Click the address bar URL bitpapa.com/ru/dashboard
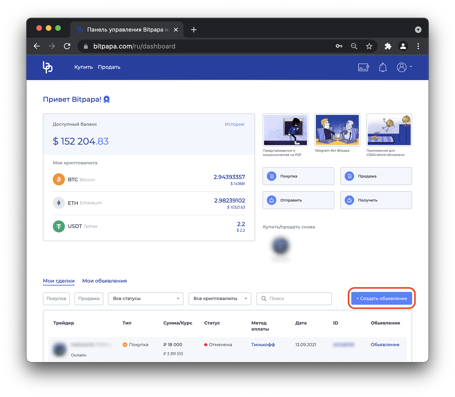 (134, 46)
